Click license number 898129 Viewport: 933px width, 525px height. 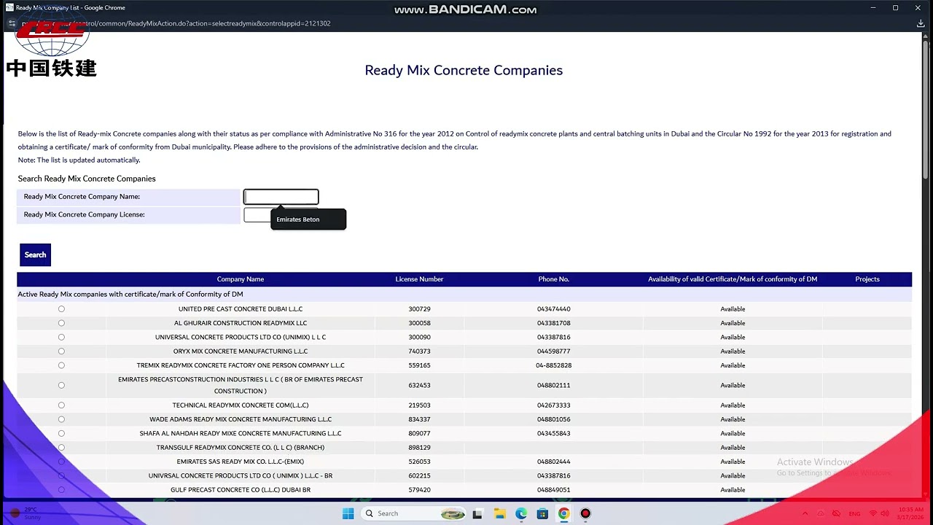click(x=419, y=448)
